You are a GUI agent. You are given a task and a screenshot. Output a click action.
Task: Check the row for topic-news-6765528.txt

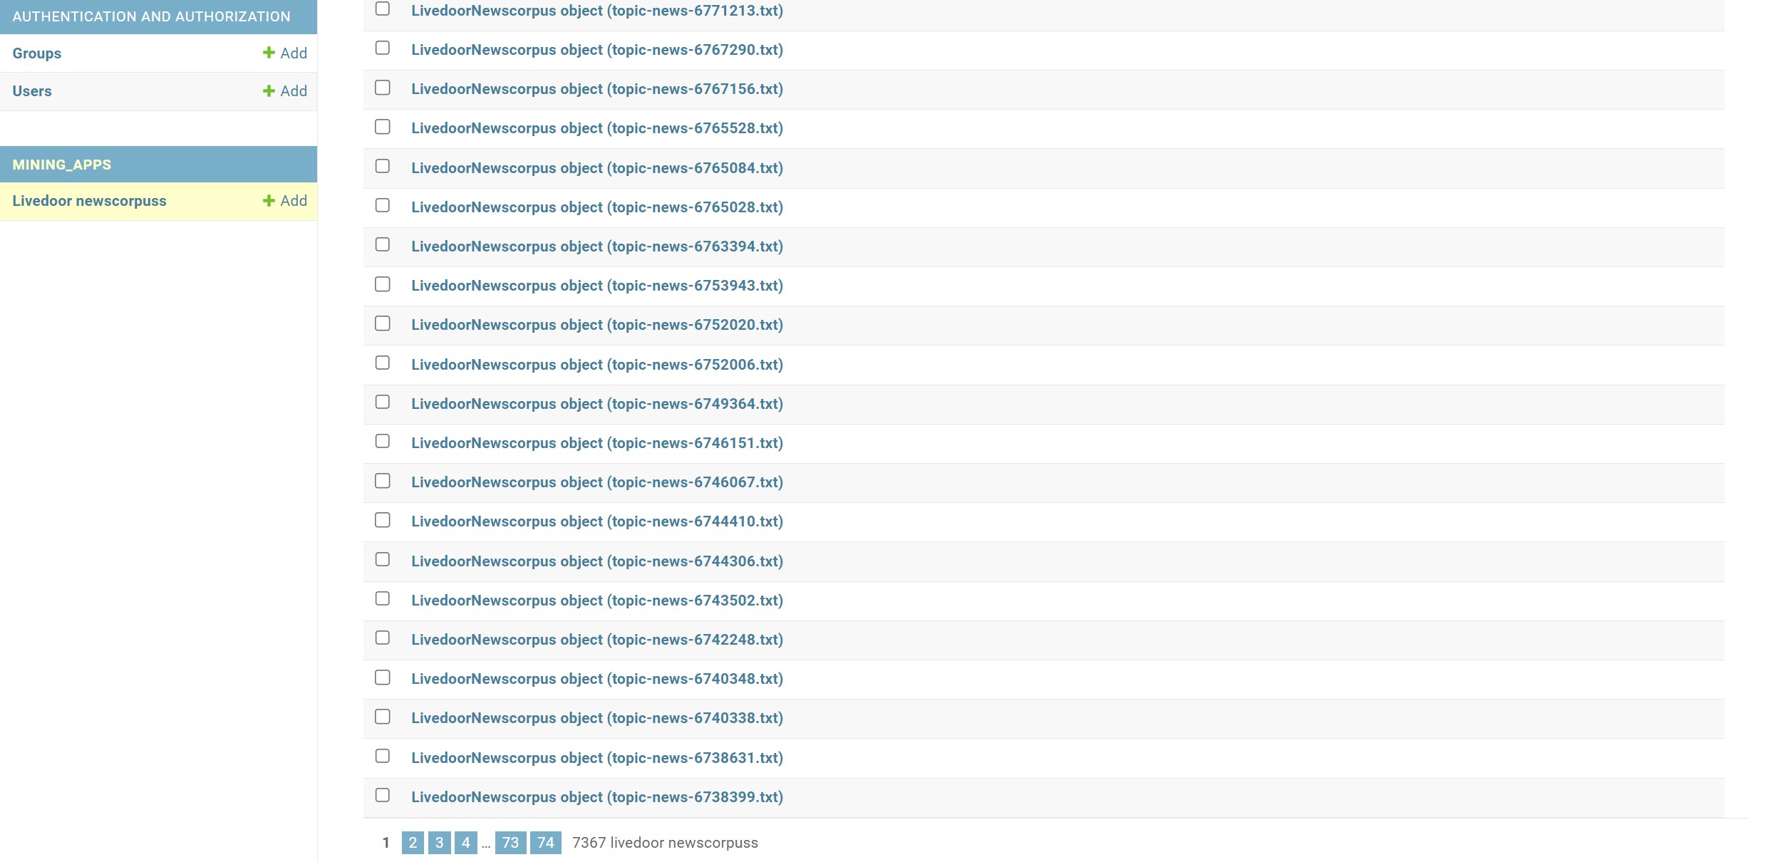tap(383, 127)
